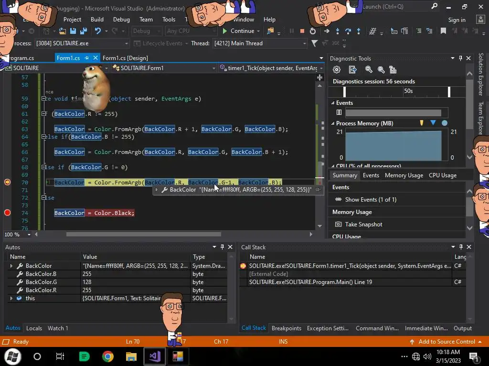Image resolution: width=489 pixels, height=366 pixels.
Task: Click the code editor horizontal scrollbar thumb
Action: [143, 234]
